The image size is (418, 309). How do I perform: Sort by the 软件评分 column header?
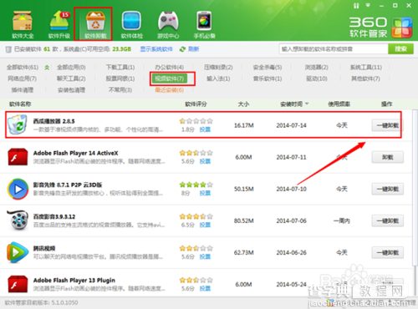[196, 104]
